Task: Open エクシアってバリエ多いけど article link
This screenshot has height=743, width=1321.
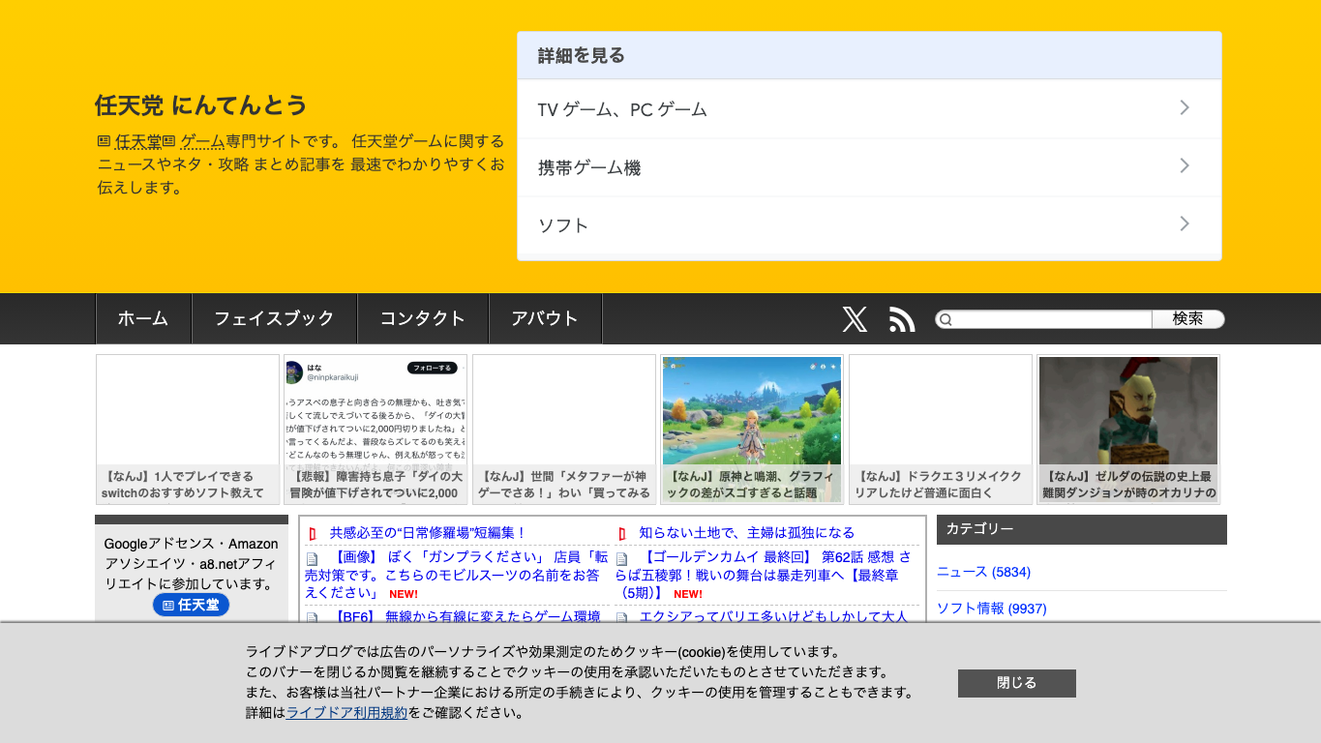Action: [774, 616]
